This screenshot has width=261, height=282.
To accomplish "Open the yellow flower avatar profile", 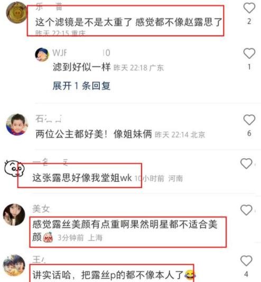I will 16,13.
